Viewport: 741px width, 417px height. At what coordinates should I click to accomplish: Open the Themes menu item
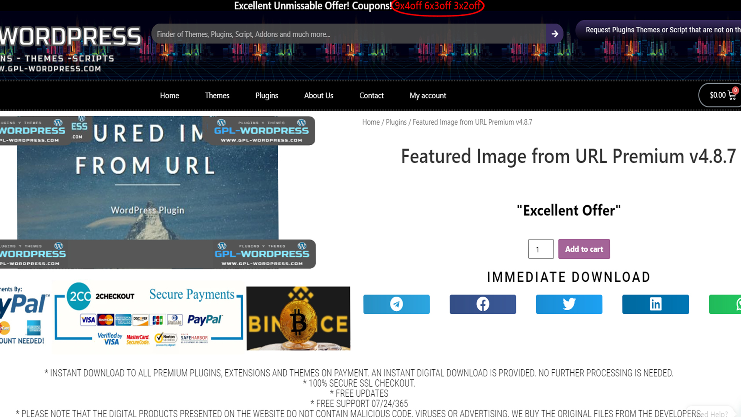click(x=217, y=95)
